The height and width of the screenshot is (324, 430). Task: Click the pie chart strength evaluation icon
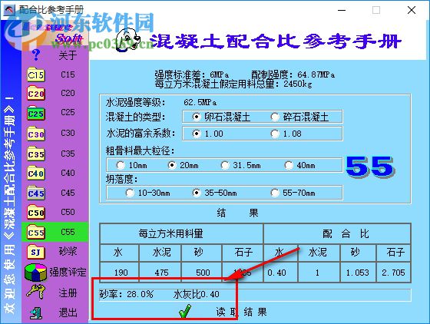click(35, 273)
